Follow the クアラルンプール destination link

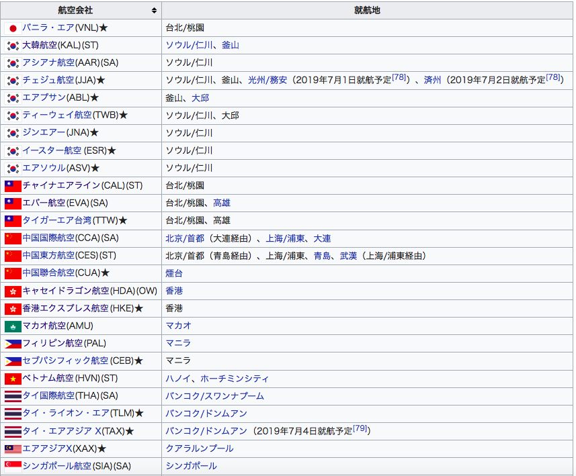pyautogui.click(x=200, y=448)
